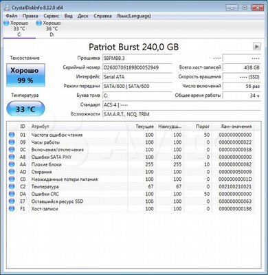Click the Наихудш... column header
This screenshot has width=268, height=275.
tap(170, 126)
